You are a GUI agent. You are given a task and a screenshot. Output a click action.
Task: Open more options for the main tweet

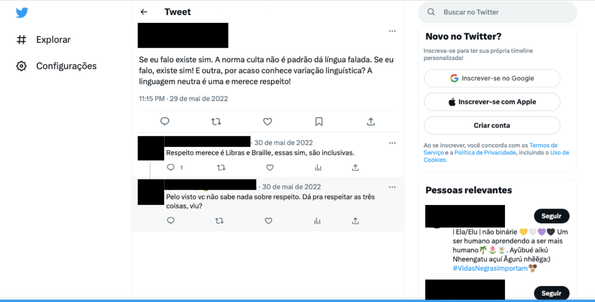[x=393, y=31]
